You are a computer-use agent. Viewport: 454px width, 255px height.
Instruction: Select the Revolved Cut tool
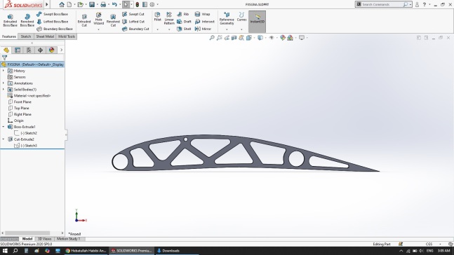[113, 20]
